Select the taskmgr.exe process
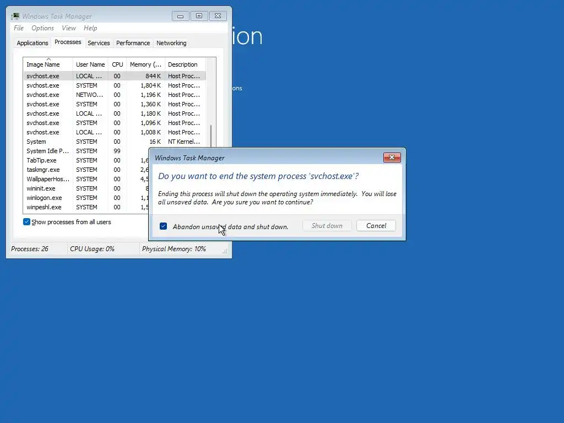This screenshot has height=423, width=564. [x=86, y=170]
